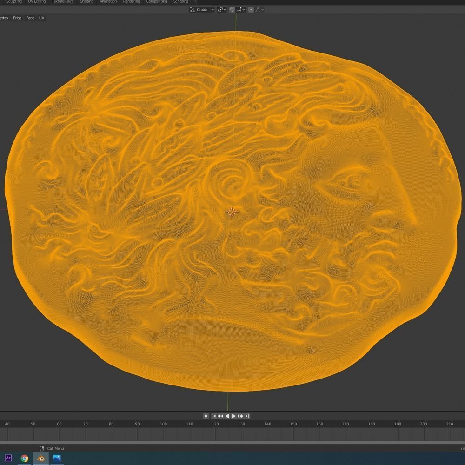Screen dimensions: 465x465
Task: Click frame 60 on the timeline ruler
Action: pyautogui.click(x=59, y=424)
